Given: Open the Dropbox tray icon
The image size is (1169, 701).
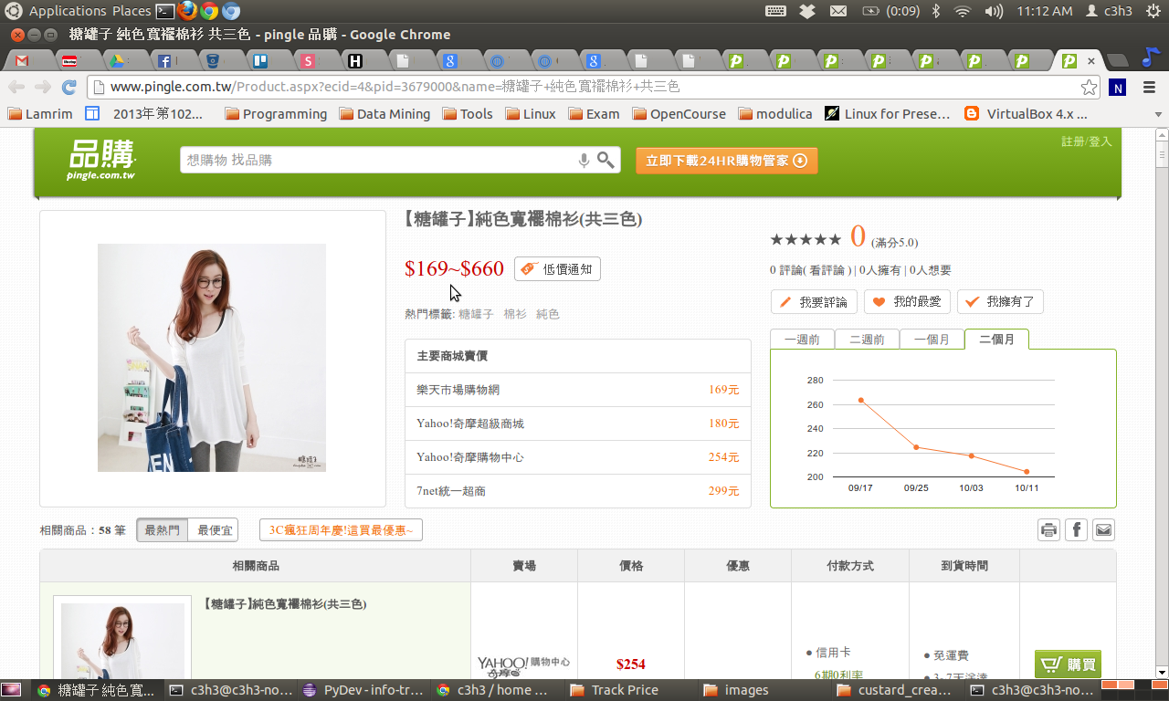Looking at the screenshot, I should click(806, 11).
